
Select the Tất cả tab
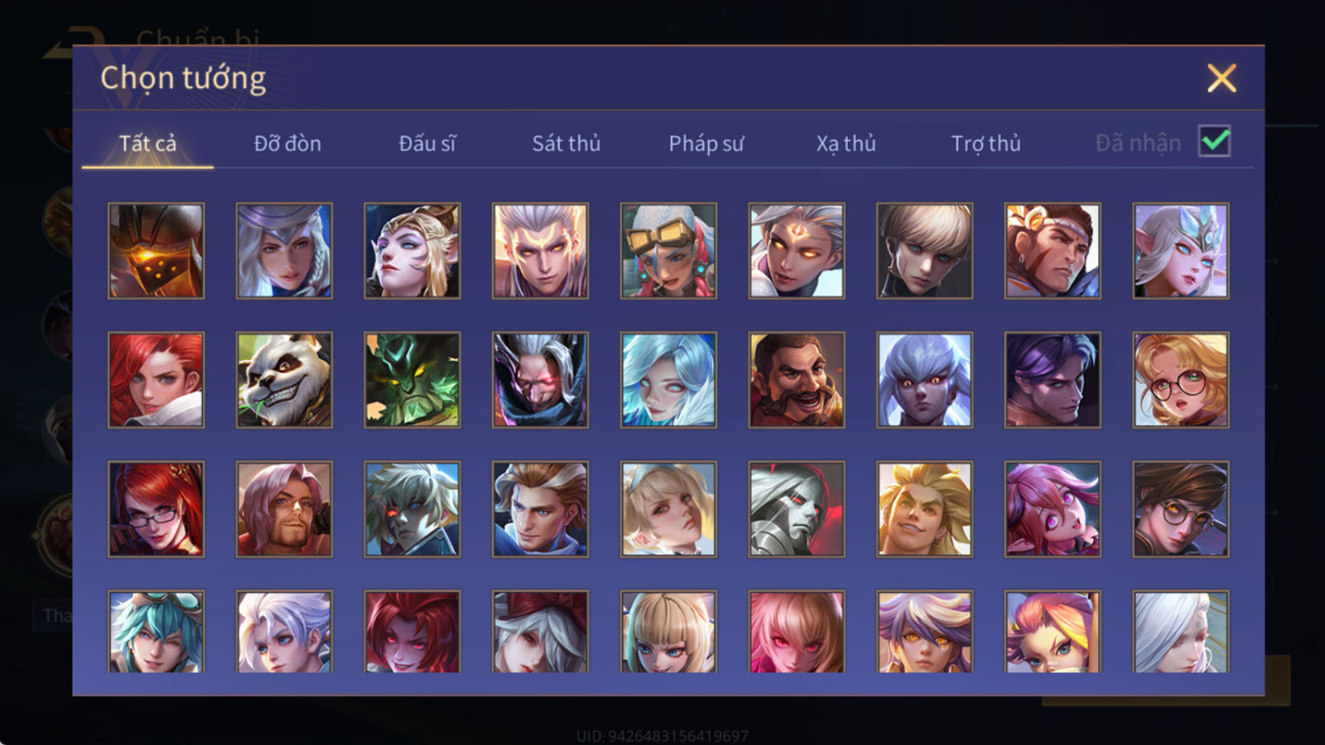tap(147, 143)
